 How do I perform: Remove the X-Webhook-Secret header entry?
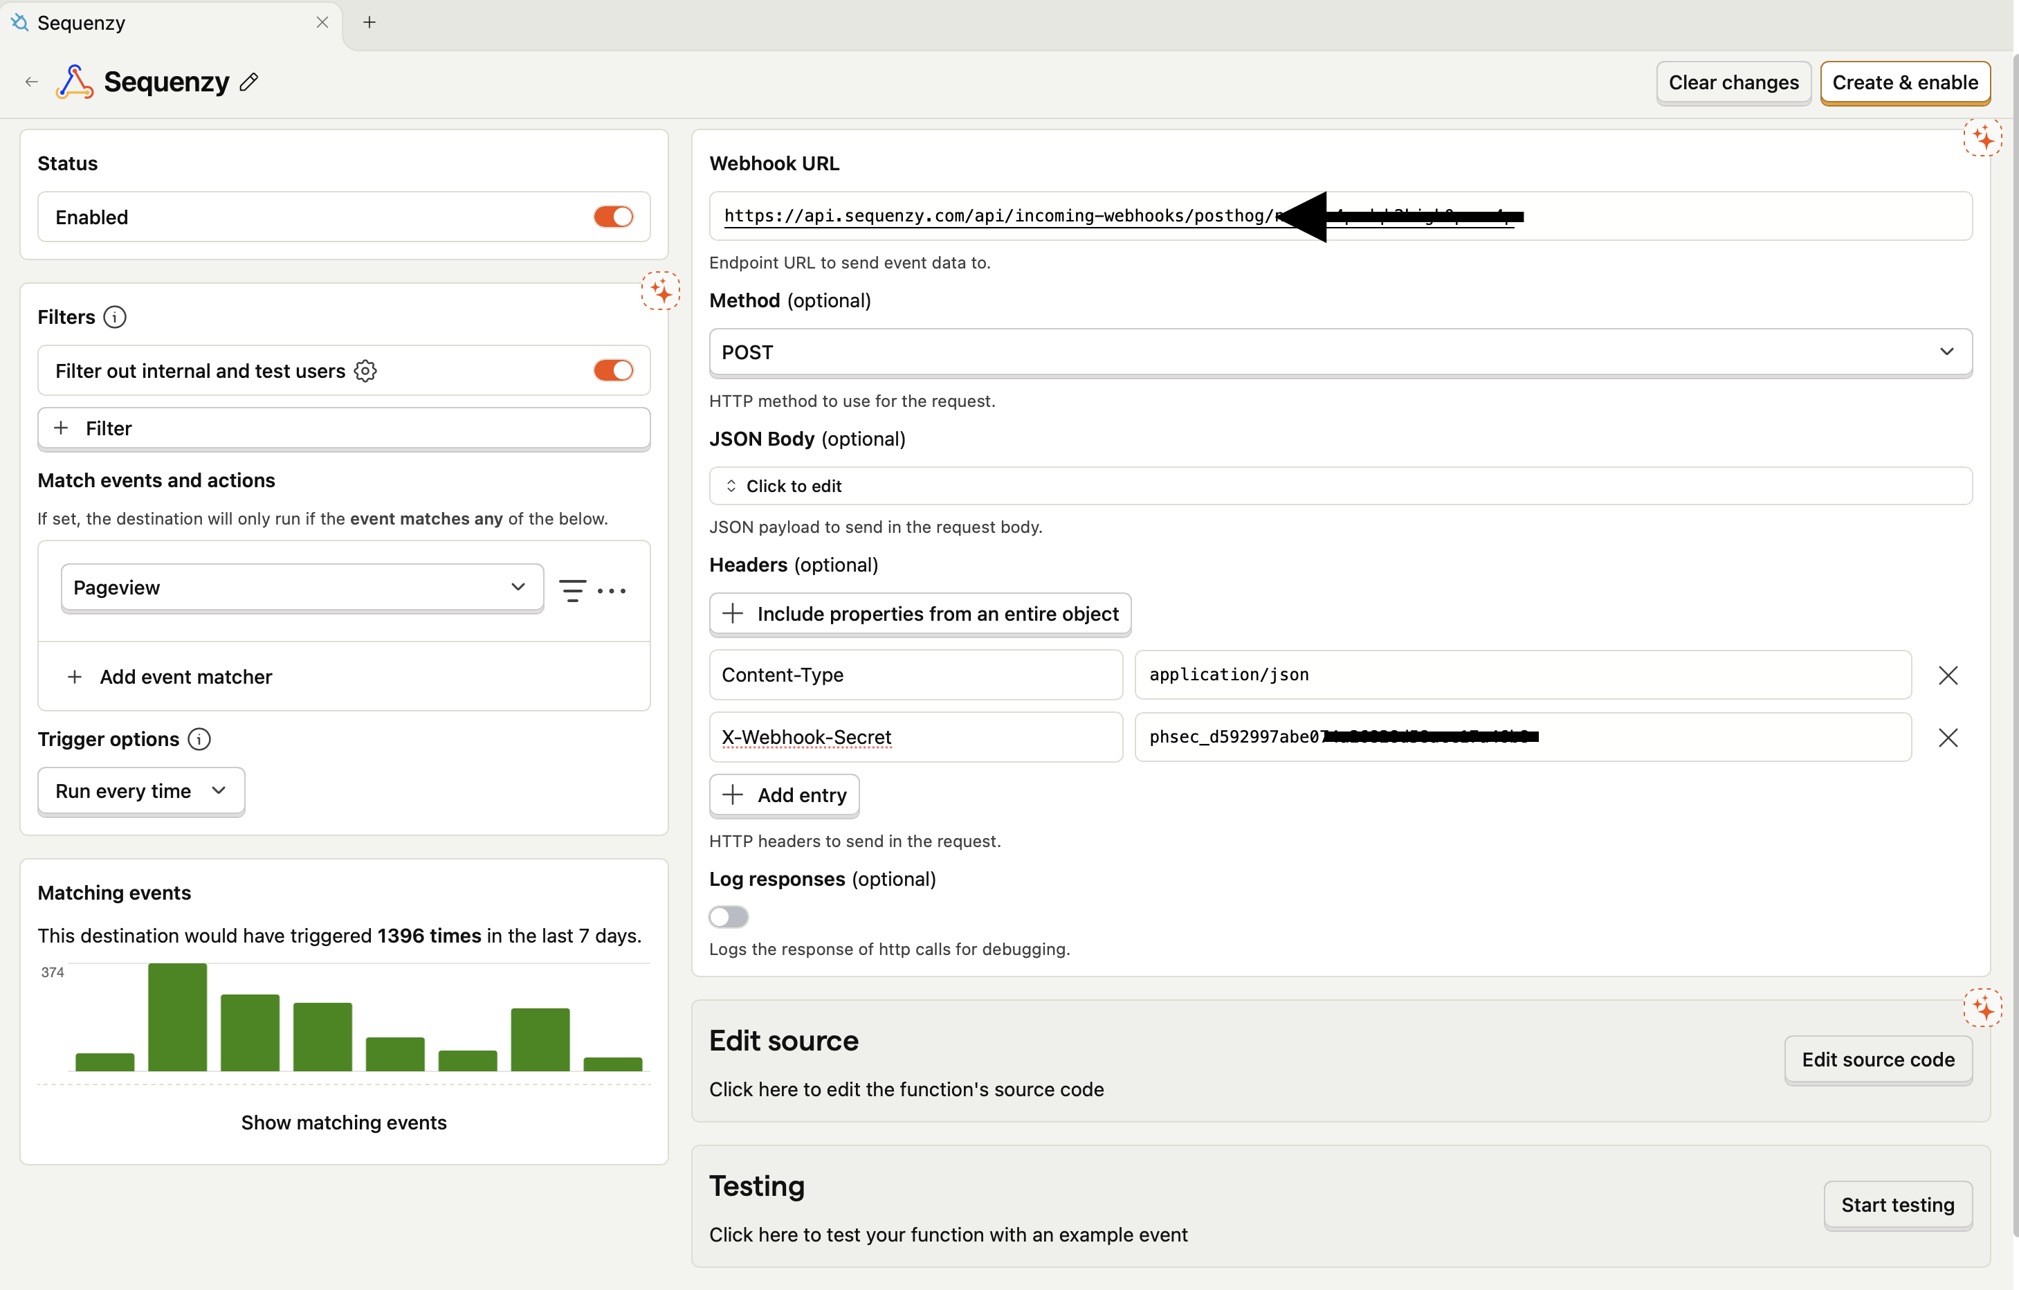[1948, 737]
